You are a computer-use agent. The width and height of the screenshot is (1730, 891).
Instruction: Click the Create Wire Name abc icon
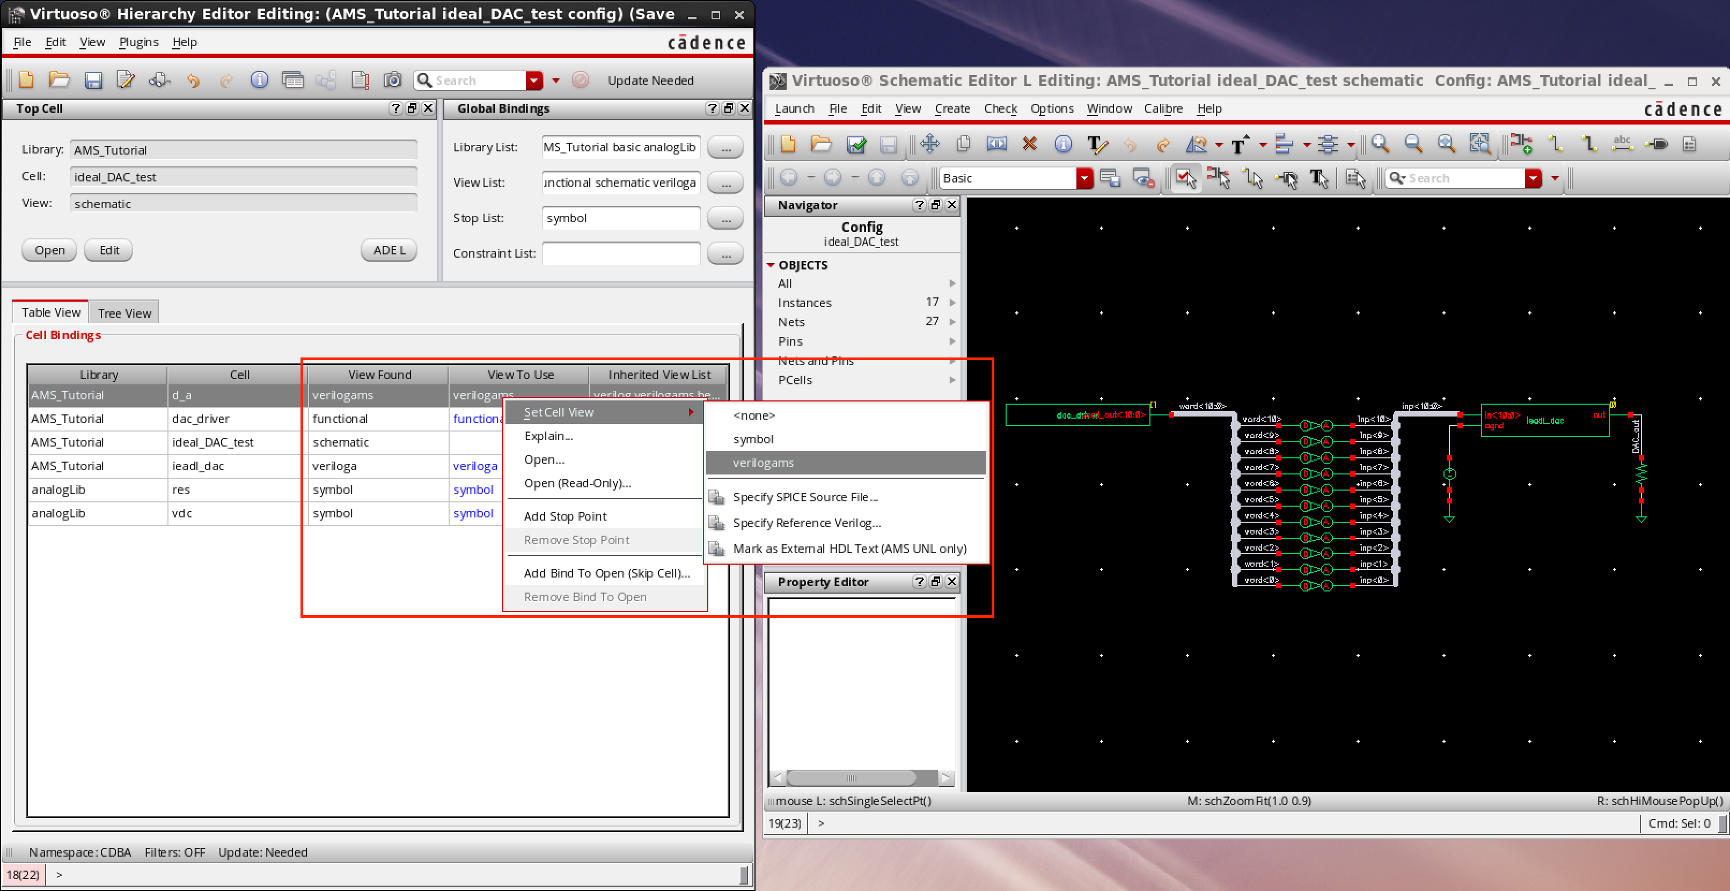pos(1622,143)
